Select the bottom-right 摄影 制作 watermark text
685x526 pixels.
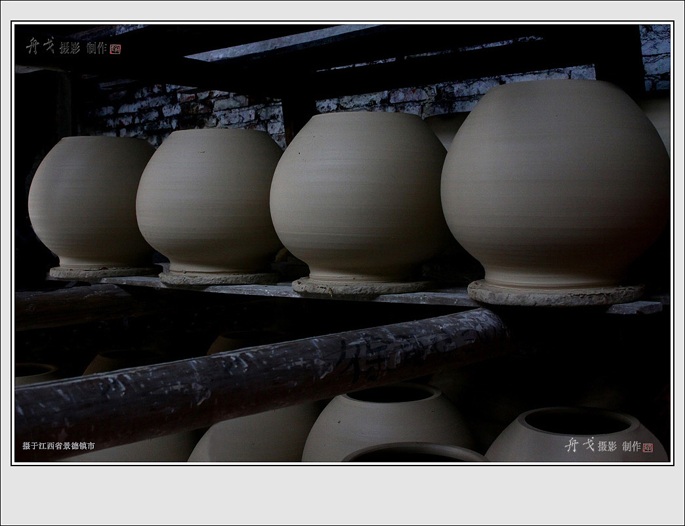pos(619,447)
